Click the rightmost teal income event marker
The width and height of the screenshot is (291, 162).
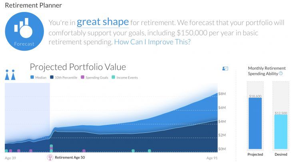[149, 151]
